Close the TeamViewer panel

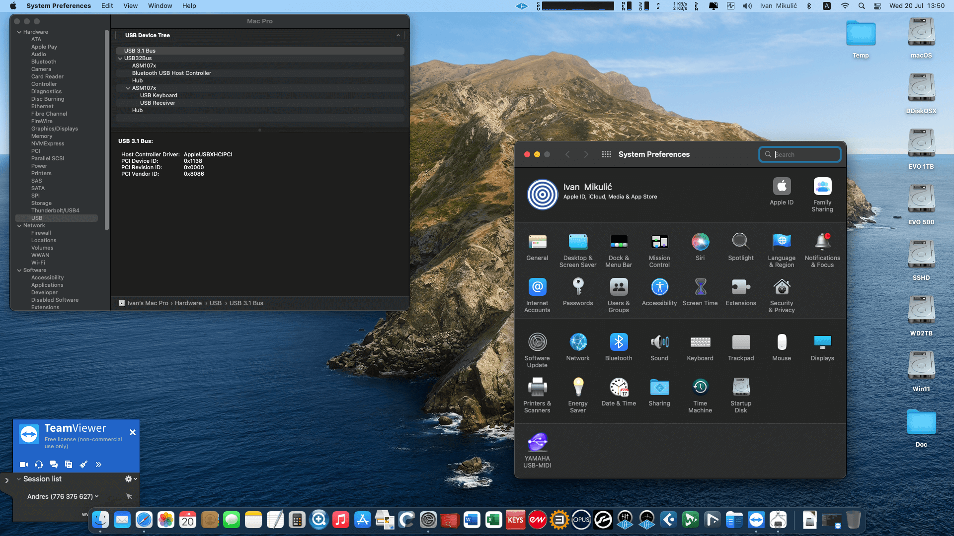pos(133,432)
